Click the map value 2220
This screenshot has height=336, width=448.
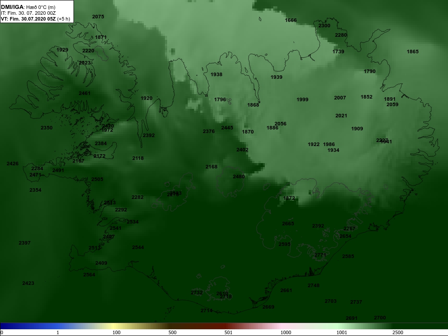pyautogui.click(x=88, y=51)
